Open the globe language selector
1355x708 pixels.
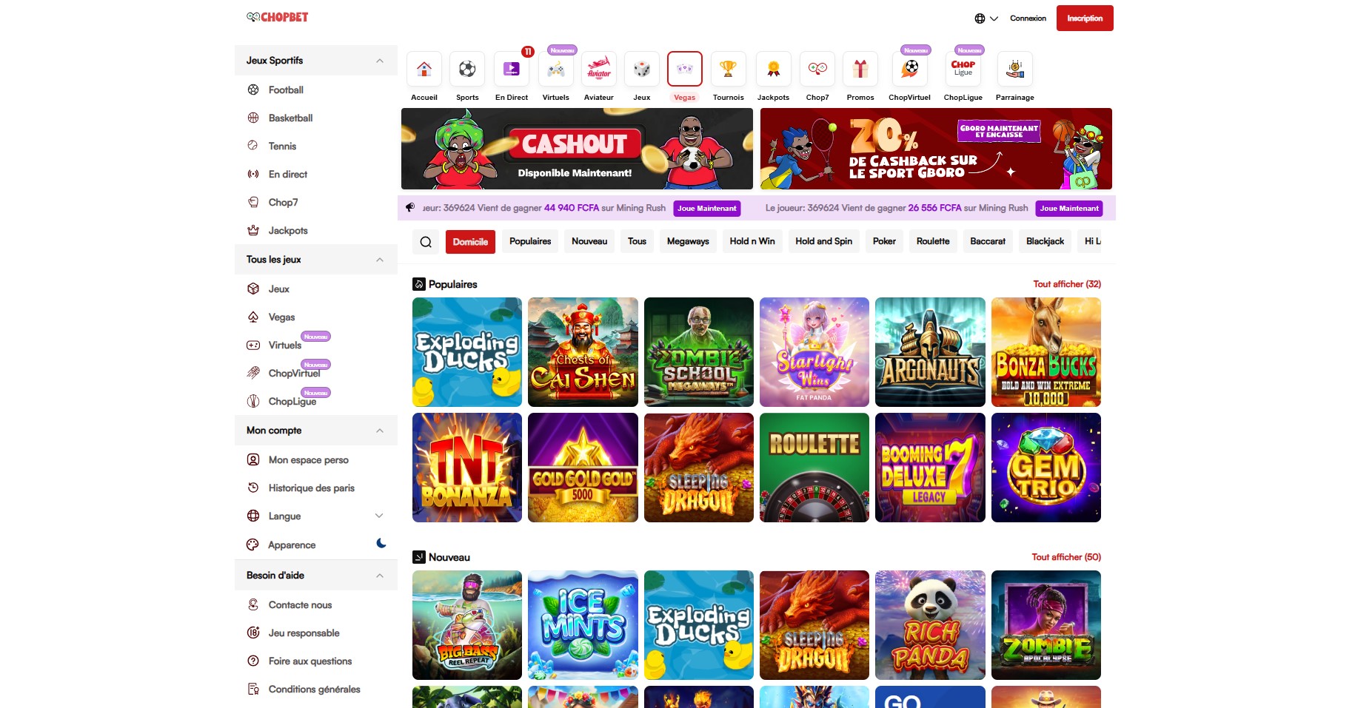coord(986,18)
